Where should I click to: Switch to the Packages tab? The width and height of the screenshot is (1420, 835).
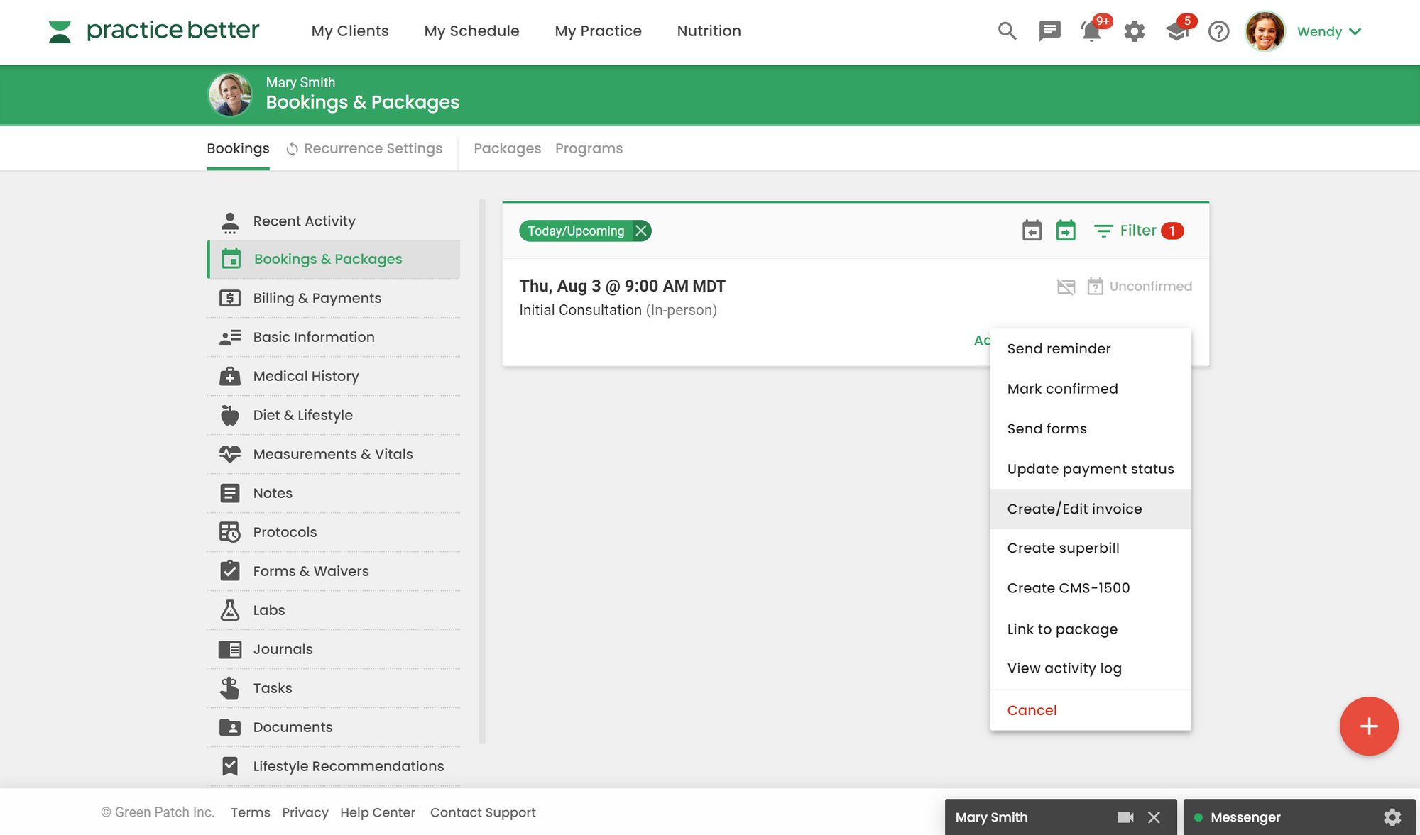(x=507, y=148)
